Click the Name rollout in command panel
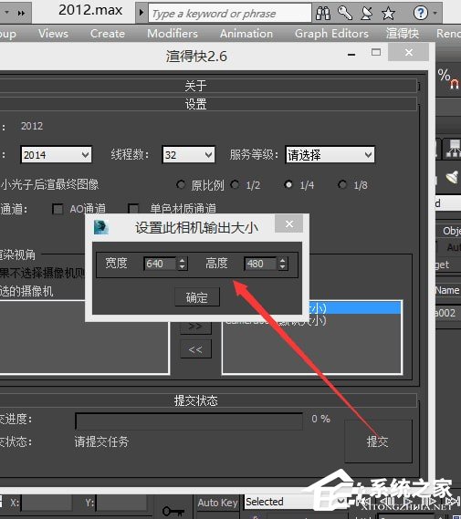This screenshot has height=519, width=461. tap(447, 290)
